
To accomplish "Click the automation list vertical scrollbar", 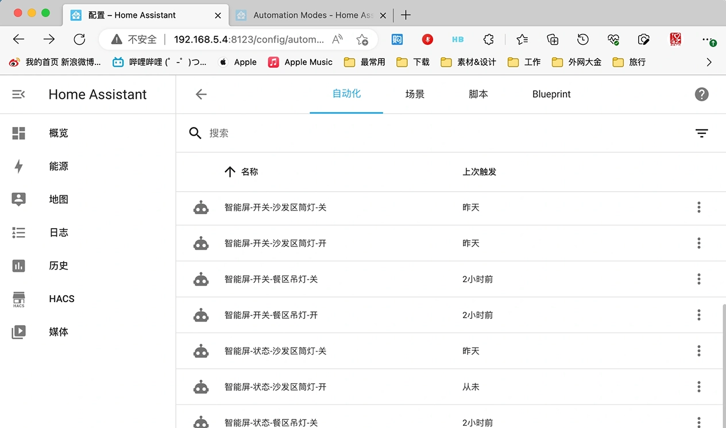I will click(x=723, y=366).
